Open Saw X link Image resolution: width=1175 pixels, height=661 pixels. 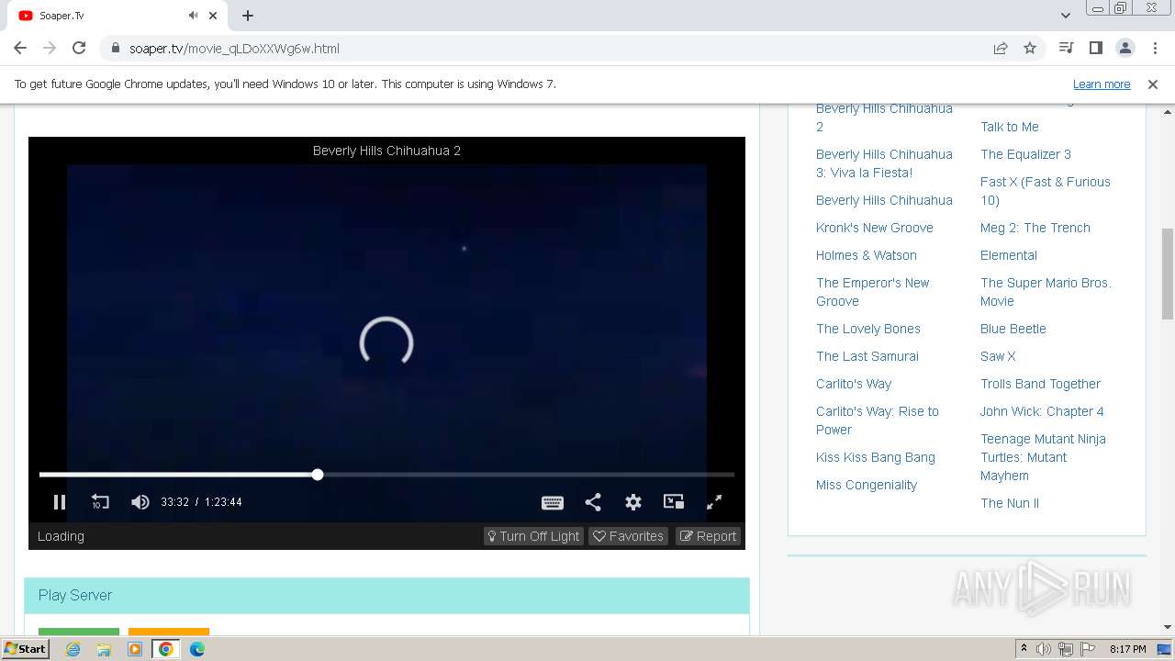pyautogui.click(x=998, y=356)
